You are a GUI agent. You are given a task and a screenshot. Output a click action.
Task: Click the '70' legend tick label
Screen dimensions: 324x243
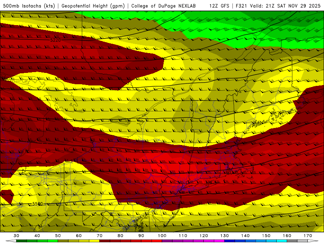click(100, 236)
